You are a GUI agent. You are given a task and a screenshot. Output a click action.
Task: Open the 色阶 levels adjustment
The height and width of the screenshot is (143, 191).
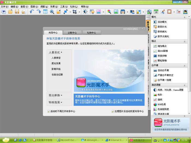click(158, 95)
